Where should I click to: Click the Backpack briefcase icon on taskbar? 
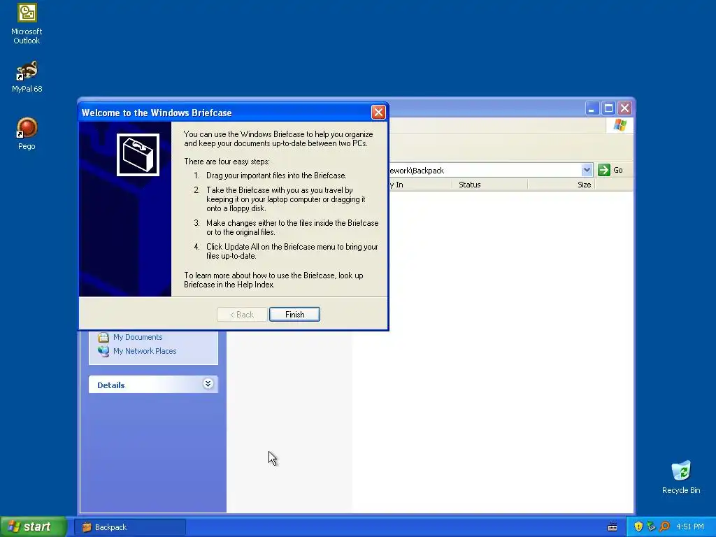(x=87, y=527)
